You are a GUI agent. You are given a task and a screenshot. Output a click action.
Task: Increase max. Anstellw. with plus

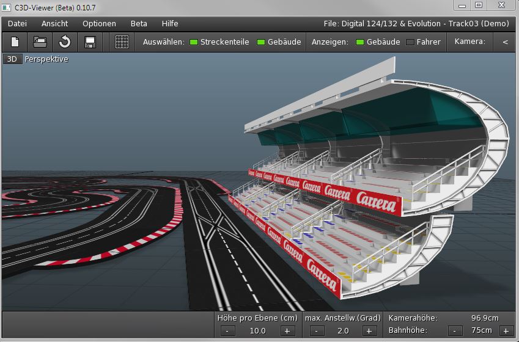[x=369, y=330]
